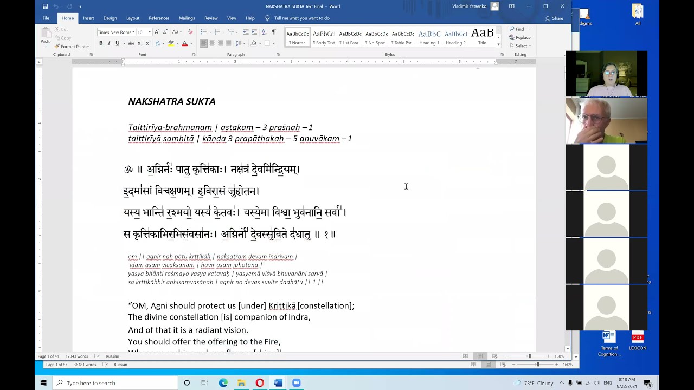Shrink font size with the smaller A icon

coord(165,32)
